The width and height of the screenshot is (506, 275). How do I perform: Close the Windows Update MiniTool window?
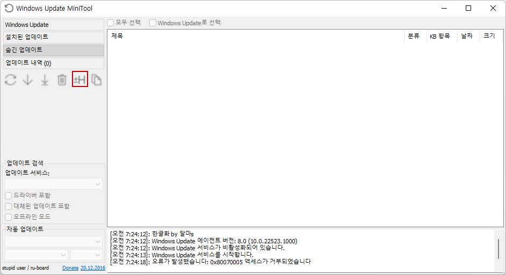coord(493,8)
